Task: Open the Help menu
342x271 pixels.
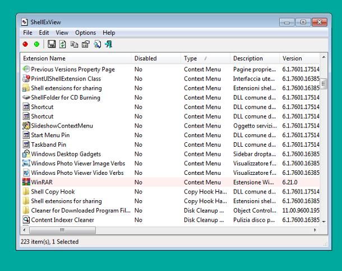Action: pyautogui.click(x=109, y=33)
